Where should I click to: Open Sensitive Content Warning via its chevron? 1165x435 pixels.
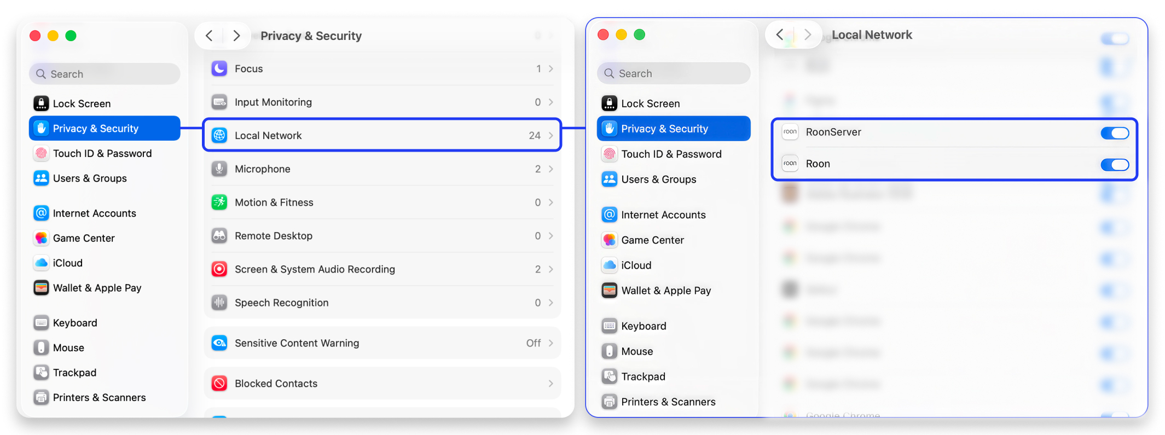551,343
